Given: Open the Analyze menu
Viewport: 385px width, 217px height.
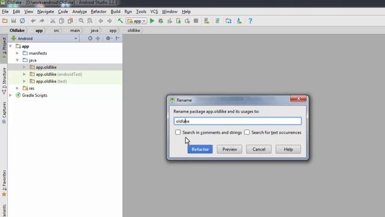Looking at the screenshot, I should 79,11.
